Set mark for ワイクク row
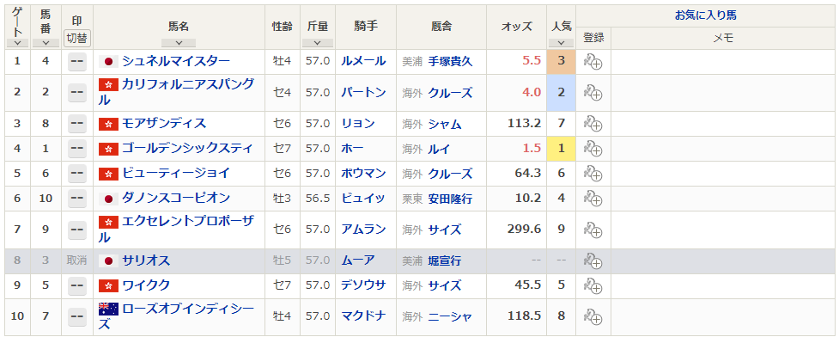 [77, 285]
